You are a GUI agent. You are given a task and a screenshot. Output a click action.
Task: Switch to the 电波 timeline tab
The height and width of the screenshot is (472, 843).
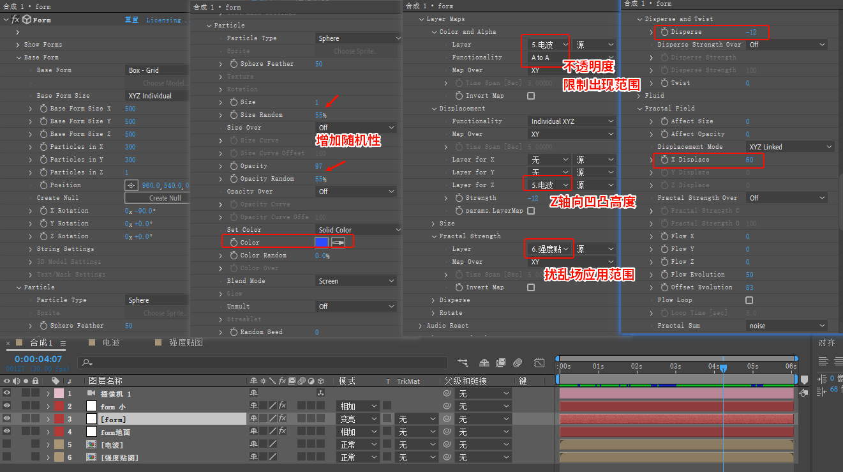click(111, 343)
